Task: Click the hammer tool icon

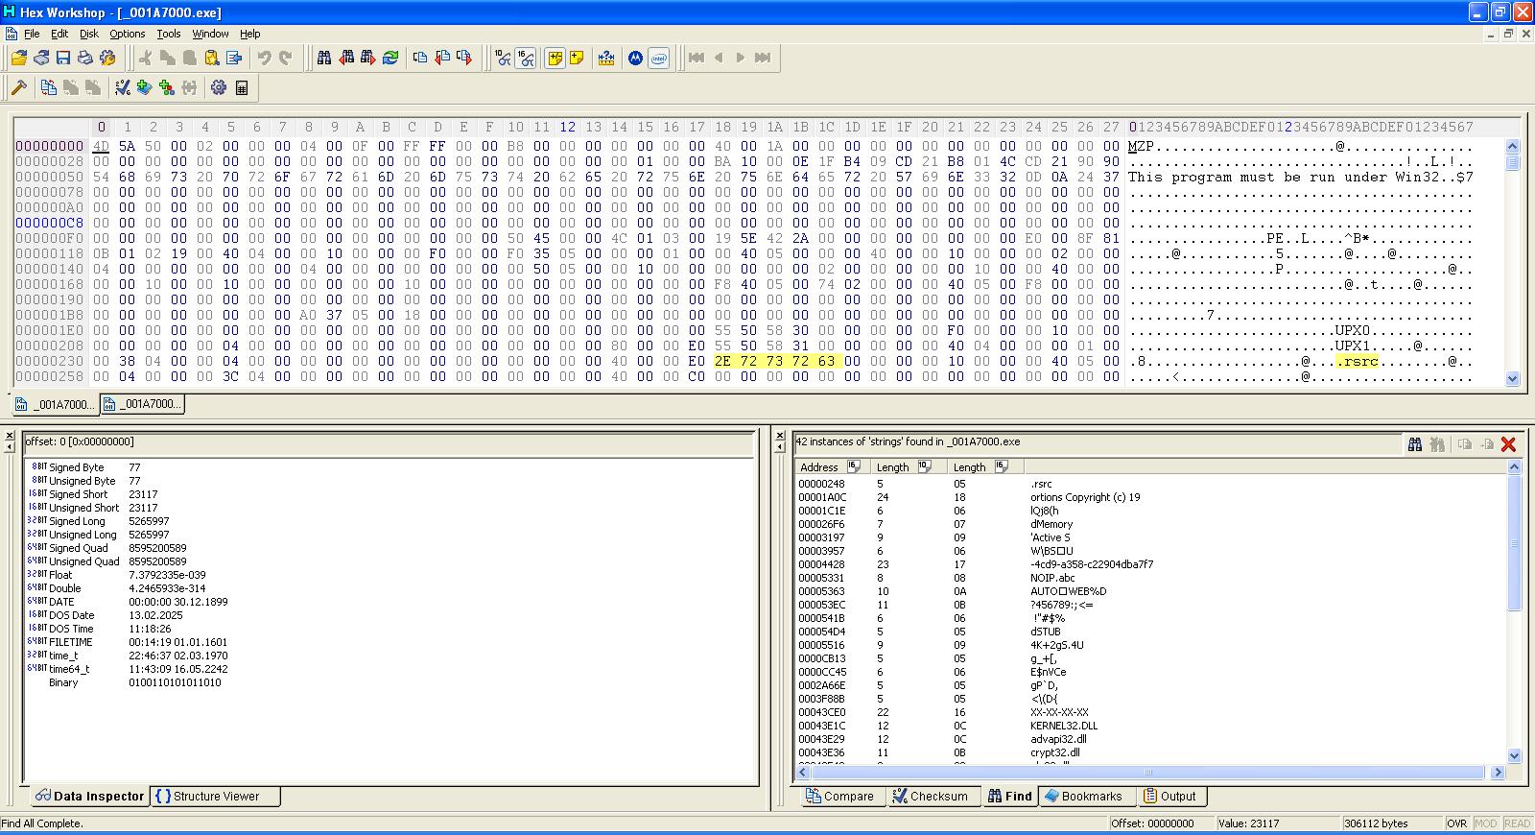Action: tap(18, 87)
